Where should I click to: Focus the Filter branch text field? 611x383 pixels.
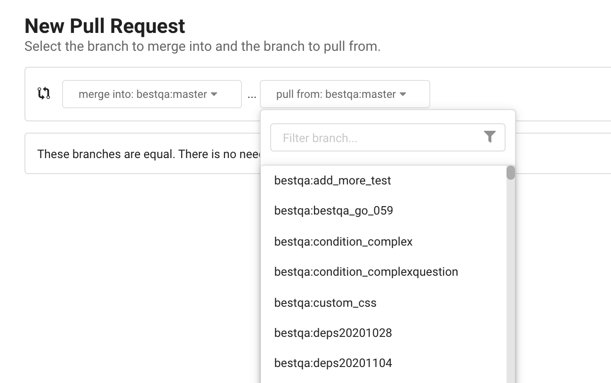click(x=377, y=138)
